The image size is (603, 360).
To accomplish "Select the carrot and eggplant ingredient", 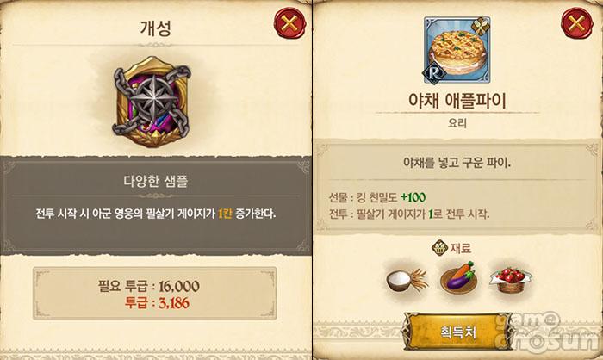I will coord(459,277).
